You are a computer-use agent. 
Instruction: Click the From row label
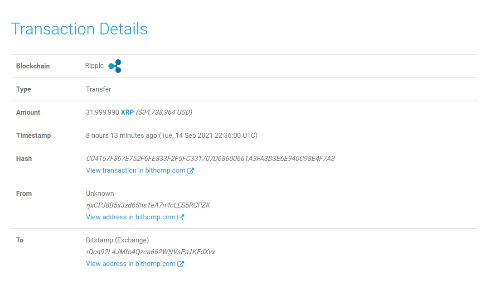pos(24,193)
